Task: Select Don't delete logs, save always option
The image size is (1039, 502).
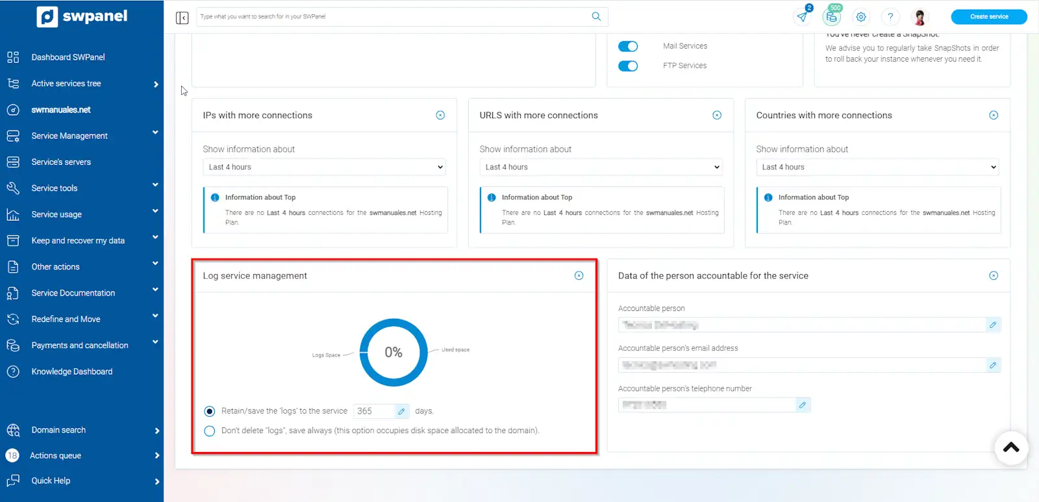Action: [210, 431]
